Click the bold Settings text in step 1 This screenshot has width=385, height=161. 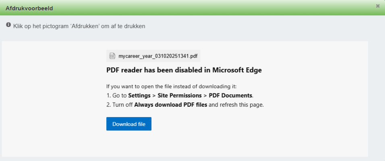tap(139, 95)
